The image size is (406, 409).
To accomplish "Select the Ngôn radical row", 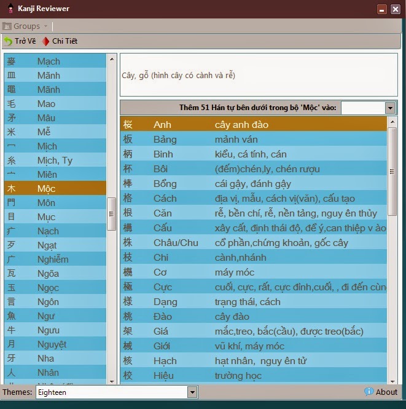I will [x=55, y=302].
